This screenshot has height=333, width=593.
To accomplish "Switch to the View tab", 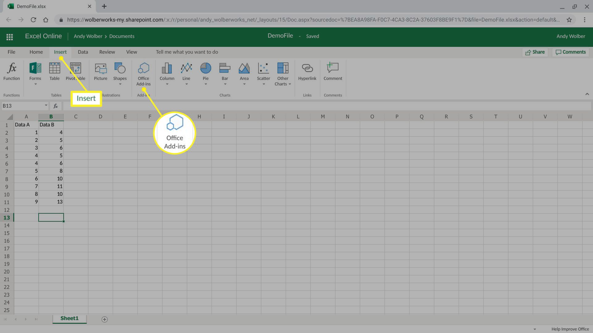I will click(x=131, y=51).
